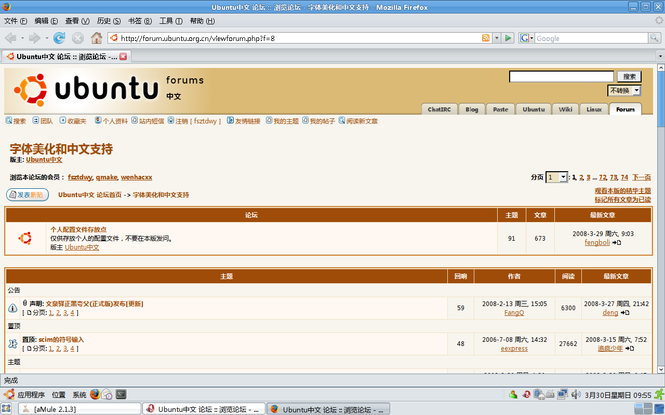Open the 位置 panel menu
This screenshot has height=415, width=665.
pyautogui.click(x=59, y=395)
